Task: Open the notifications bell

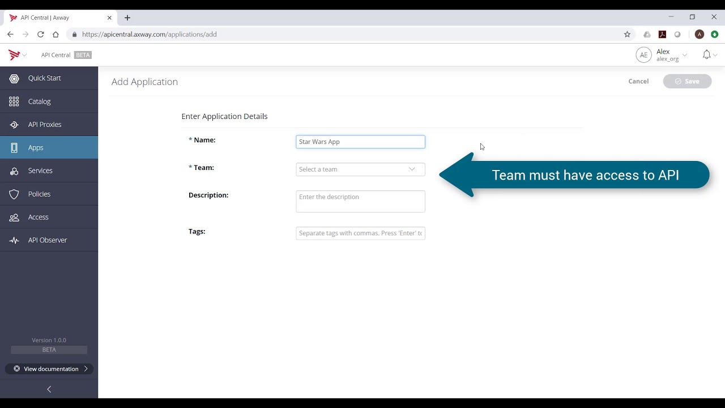Action: [707, 55]
